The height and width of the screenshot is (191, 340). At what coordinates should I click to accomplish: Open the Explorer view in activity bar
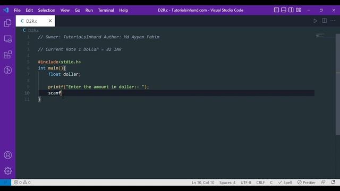point(7,23)
